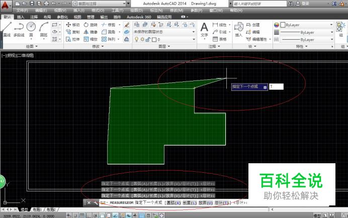The width and height of the screenshot is (348, 218).
Task: Close the command line with X button
Action: pos(89,203)
